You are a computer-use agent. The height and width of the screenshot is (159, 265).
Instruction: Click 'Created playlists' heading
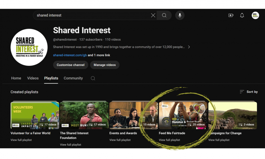coord(24,92)
